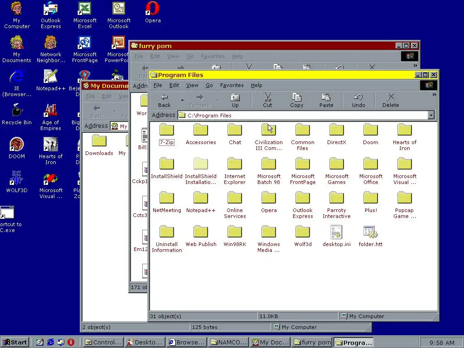The width and height of the screenshot is (464, 348).
Task: Open the Internet Explorer folder
Action: coord(235,171)
